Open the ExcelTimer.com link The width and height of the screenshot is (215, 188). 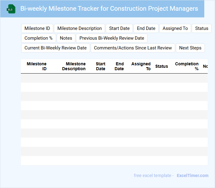192,175
